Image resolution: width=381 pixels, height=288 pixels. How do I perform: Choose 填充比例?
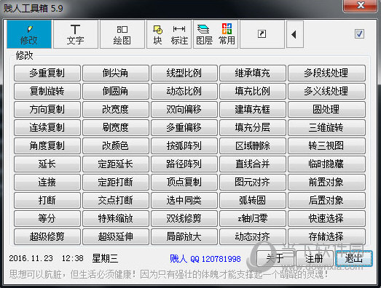253,91
